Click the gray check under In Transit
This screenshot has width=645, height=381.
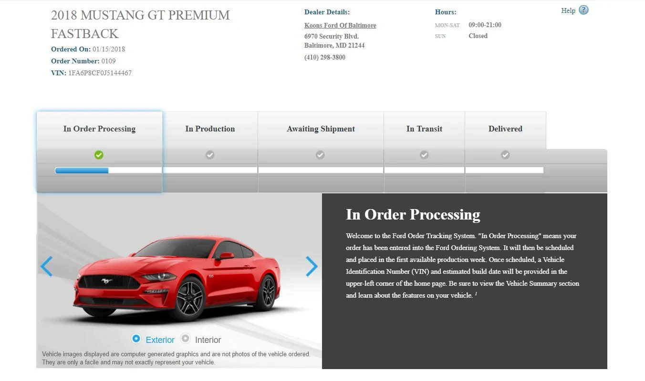tap(424, 155)
